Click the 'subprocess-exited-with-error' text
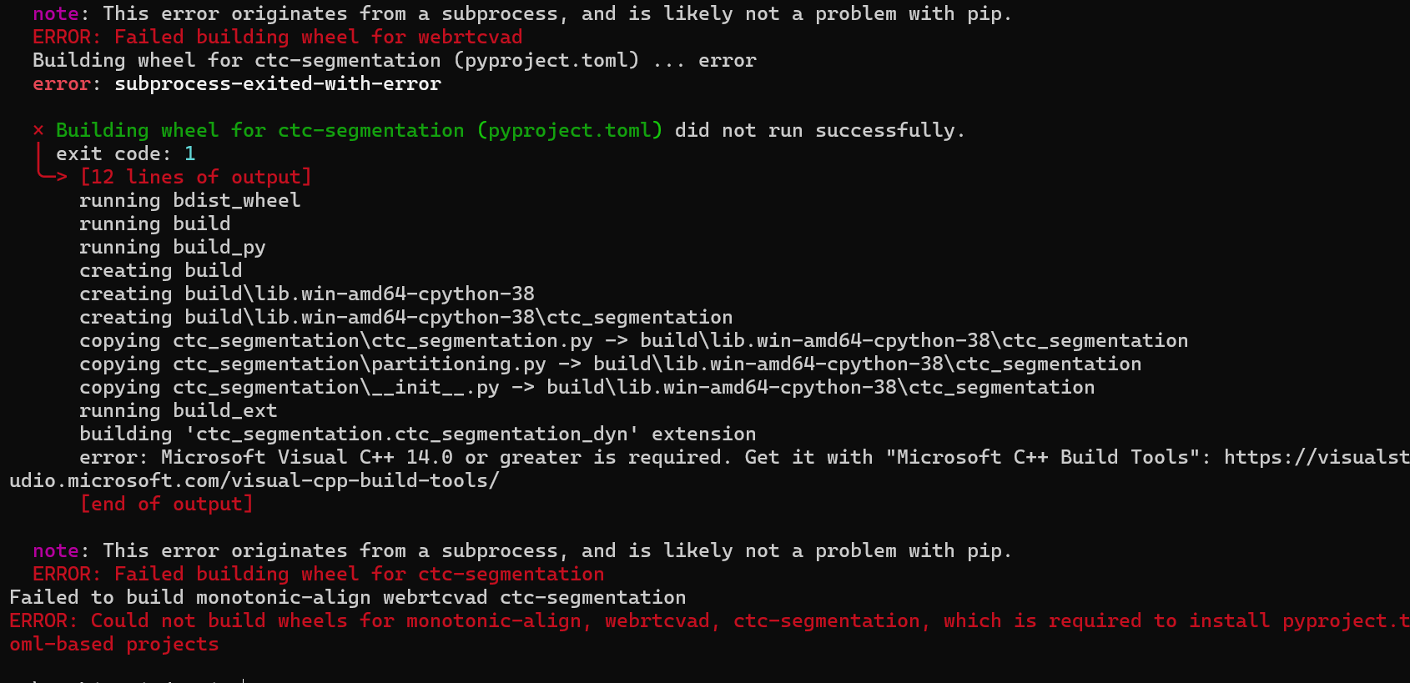 [278, 83]
